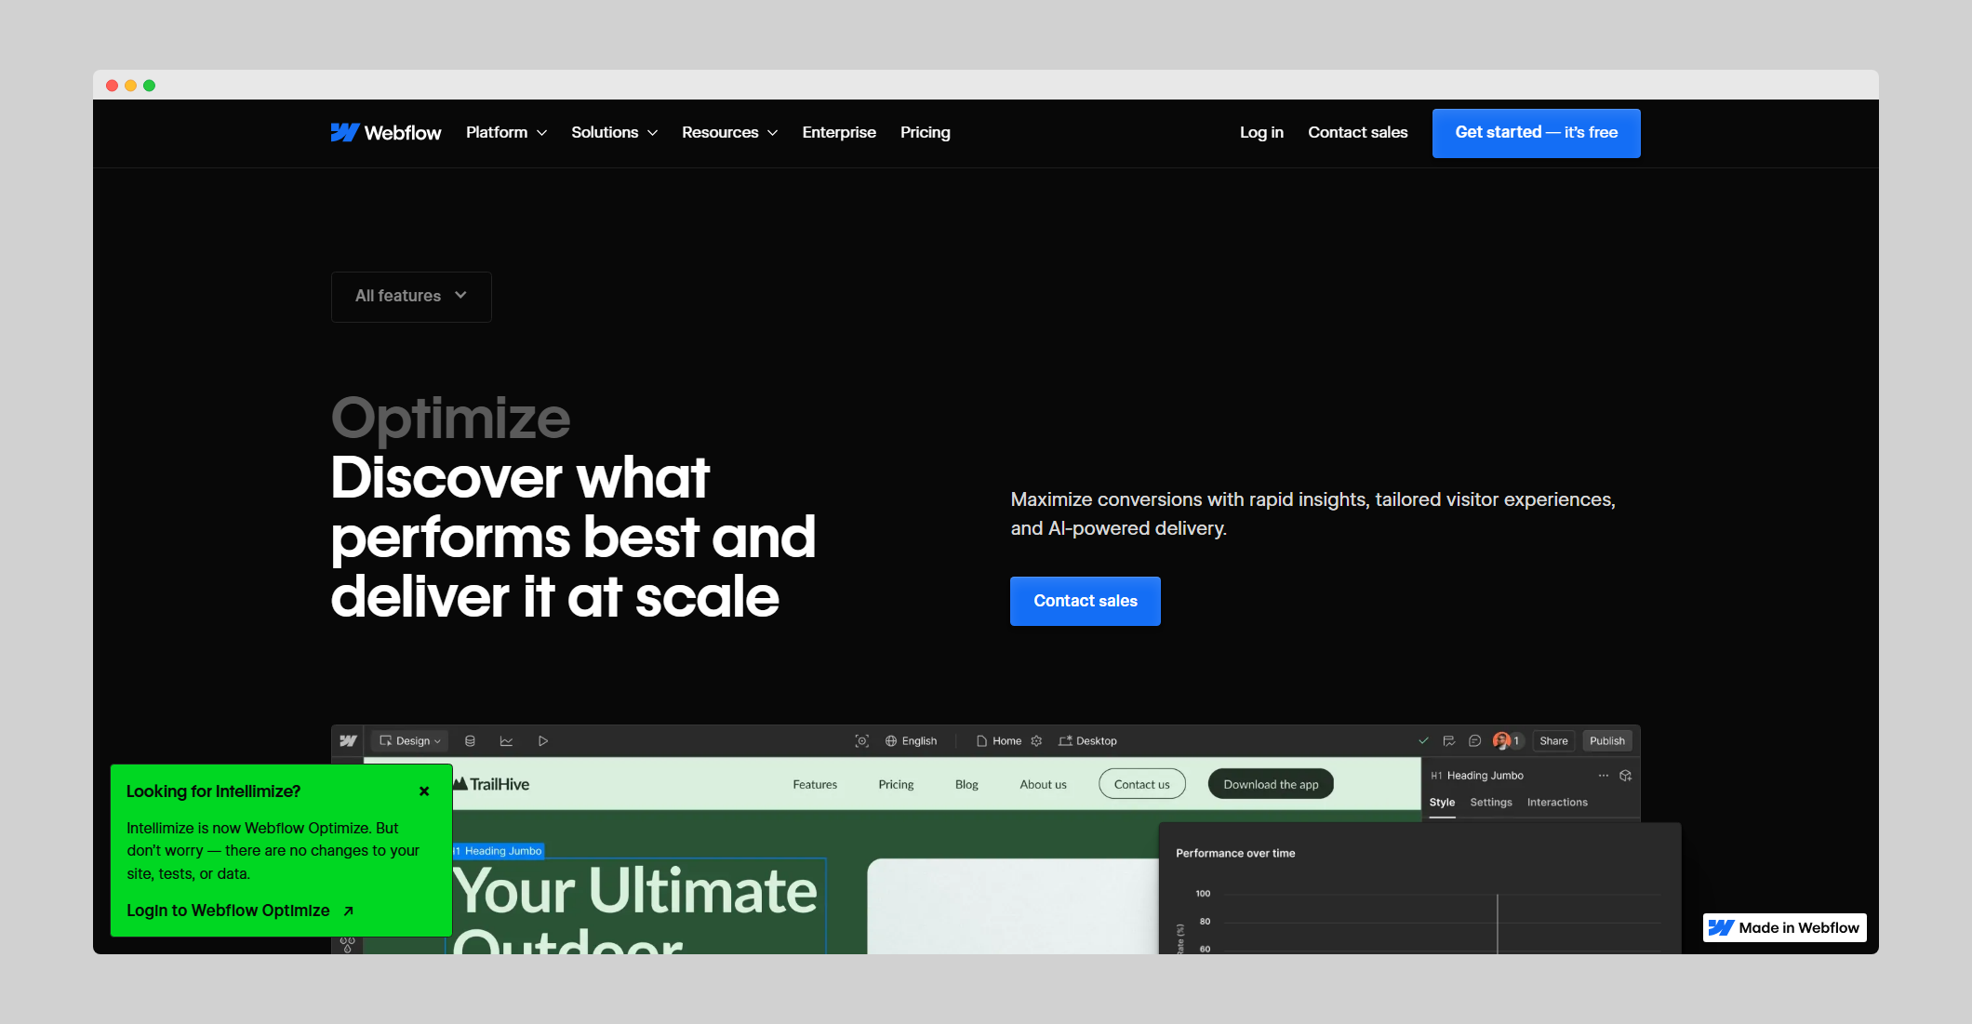Open Features in the TrailHive nav
Image resolution: width=1972 pixels, height=1024 pixels.
[x=815, y=785]
